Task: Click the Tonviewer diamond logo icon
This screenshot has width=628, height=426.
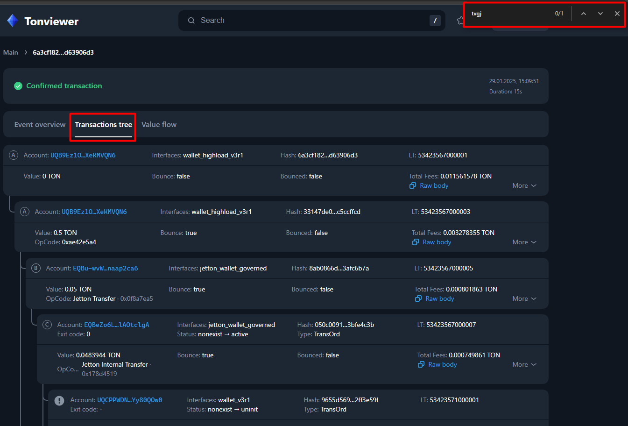Action: (13, 21)
